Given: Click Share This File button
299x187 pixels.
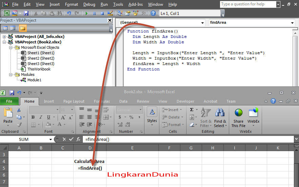Looking at the screenshot, I should (238, 118).
